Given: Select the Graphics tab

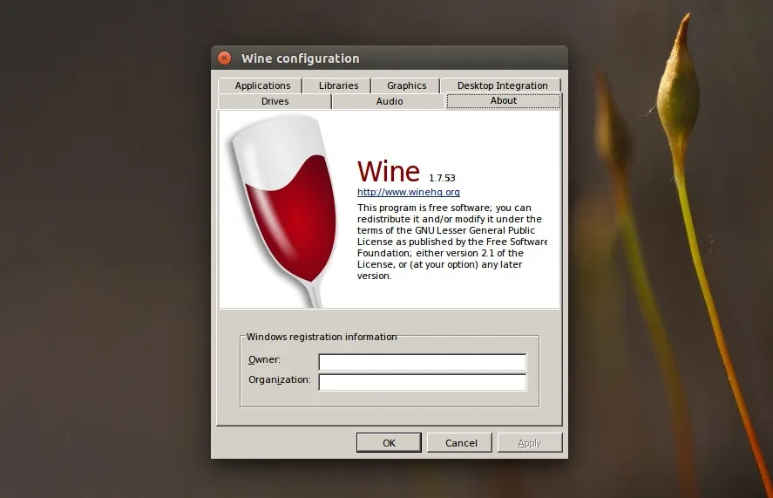Looking at the screenshot, I should pos(406,85).
